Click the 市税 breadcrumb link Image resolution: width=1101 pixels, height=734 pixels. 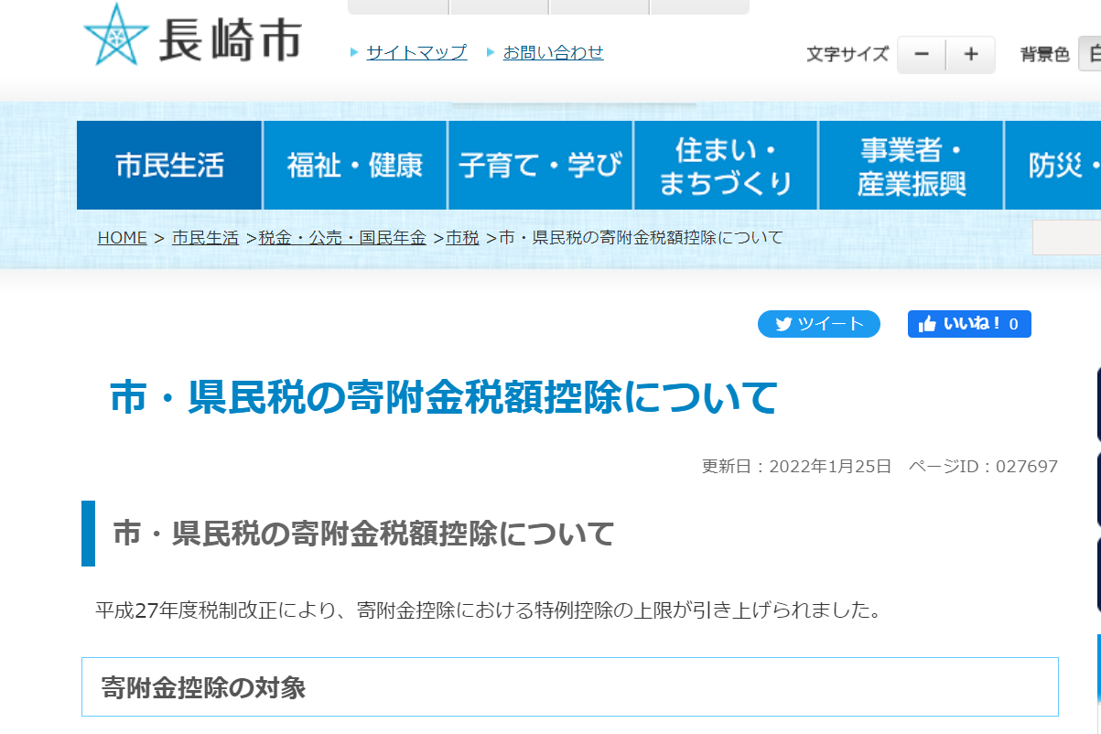[x=462, y=238]
